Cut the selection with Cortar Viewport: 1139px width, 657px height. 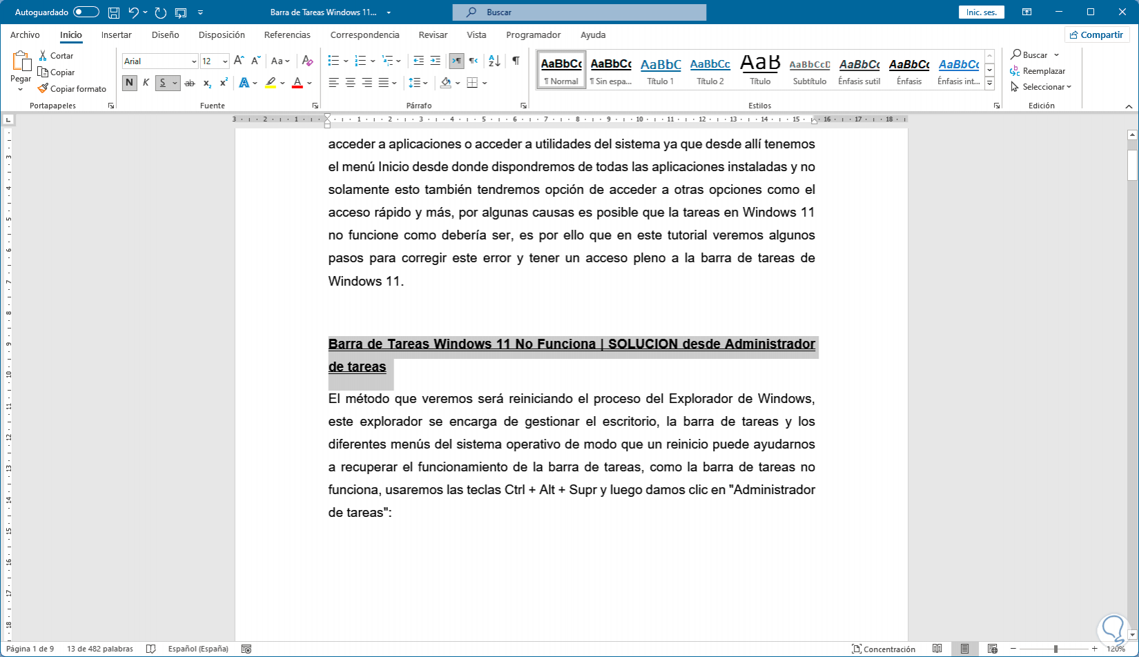pyautogui.click(x=56, y=55)
